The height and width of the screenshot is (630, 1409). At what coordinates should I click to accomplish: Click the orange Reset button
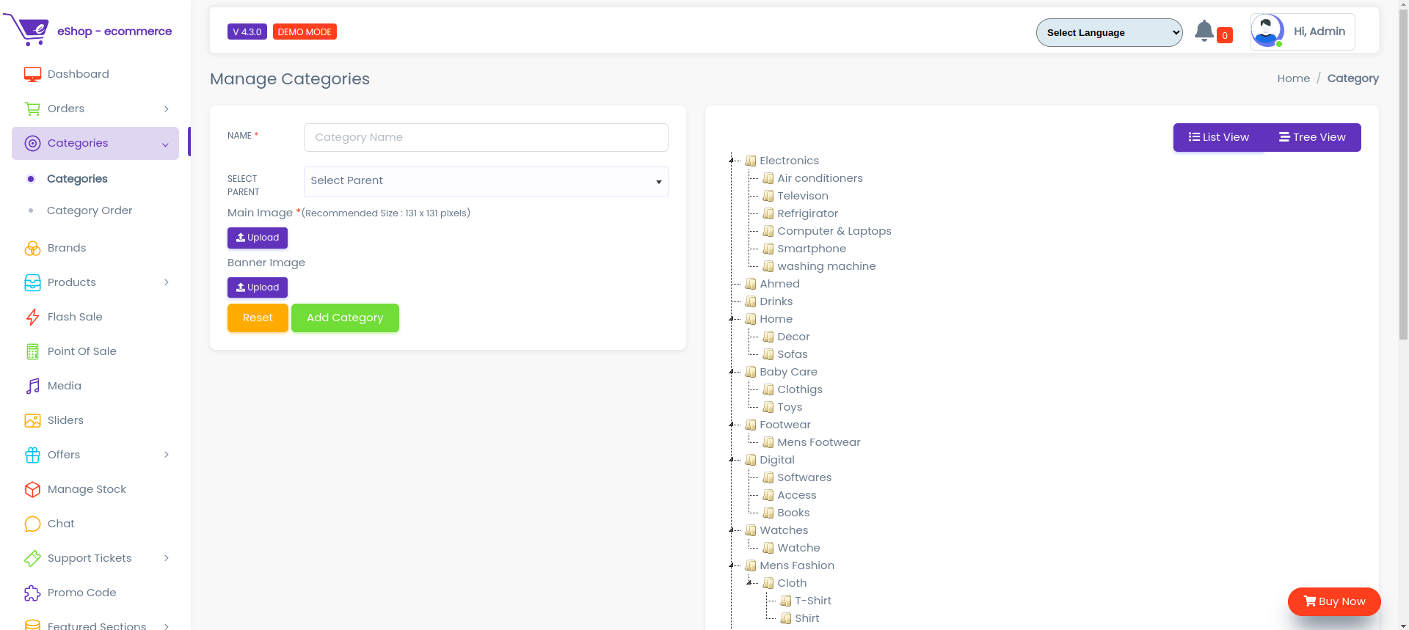(258, 318)
